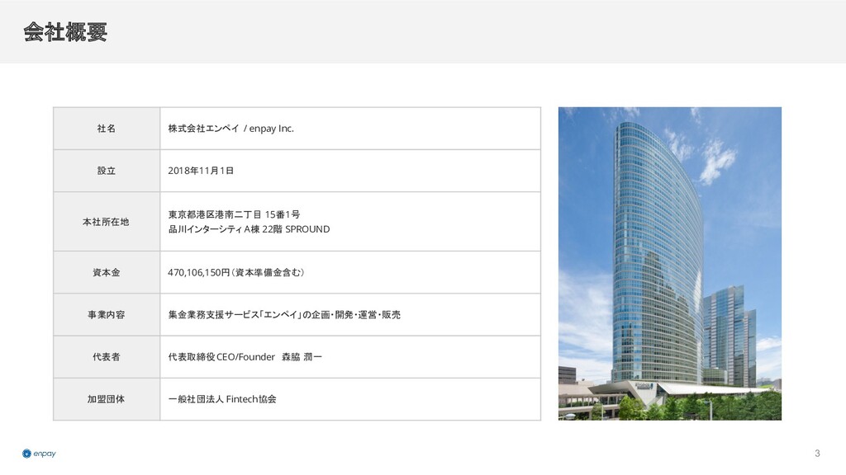Select the 事業内容 row label

[107, 314]
